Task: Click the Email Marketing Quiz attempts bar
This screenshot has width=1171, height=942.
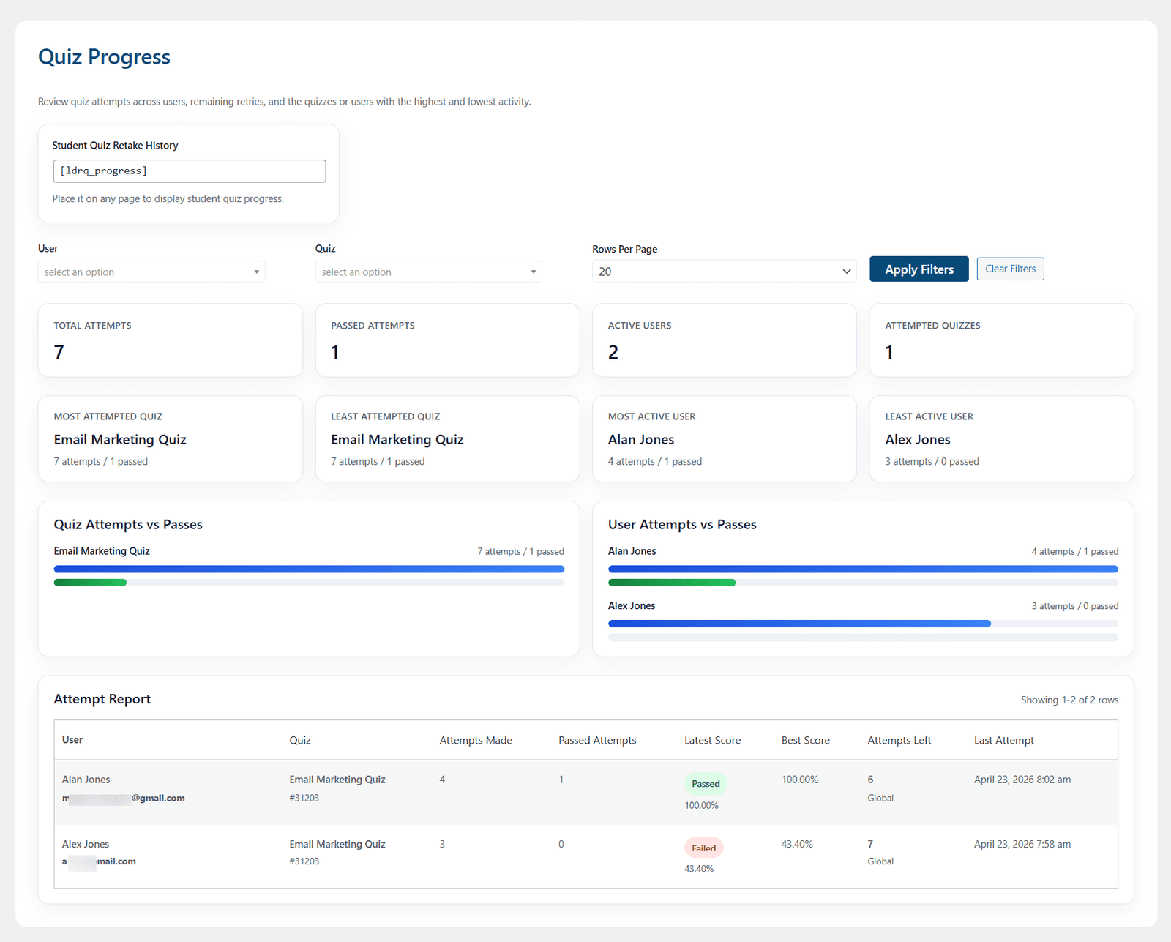Action: [309, 569]
